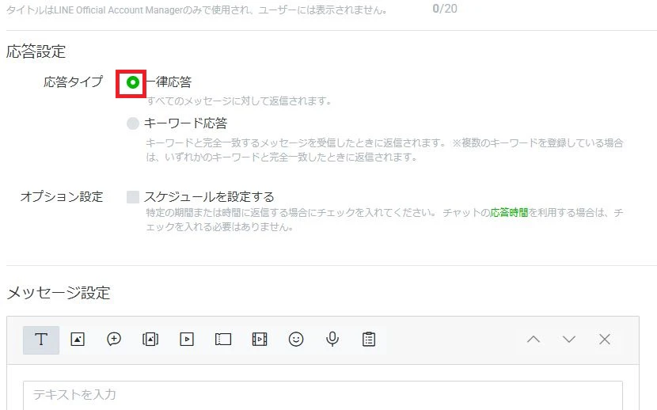
Task: Click the 応答タイプ field label
Action: 74,82
